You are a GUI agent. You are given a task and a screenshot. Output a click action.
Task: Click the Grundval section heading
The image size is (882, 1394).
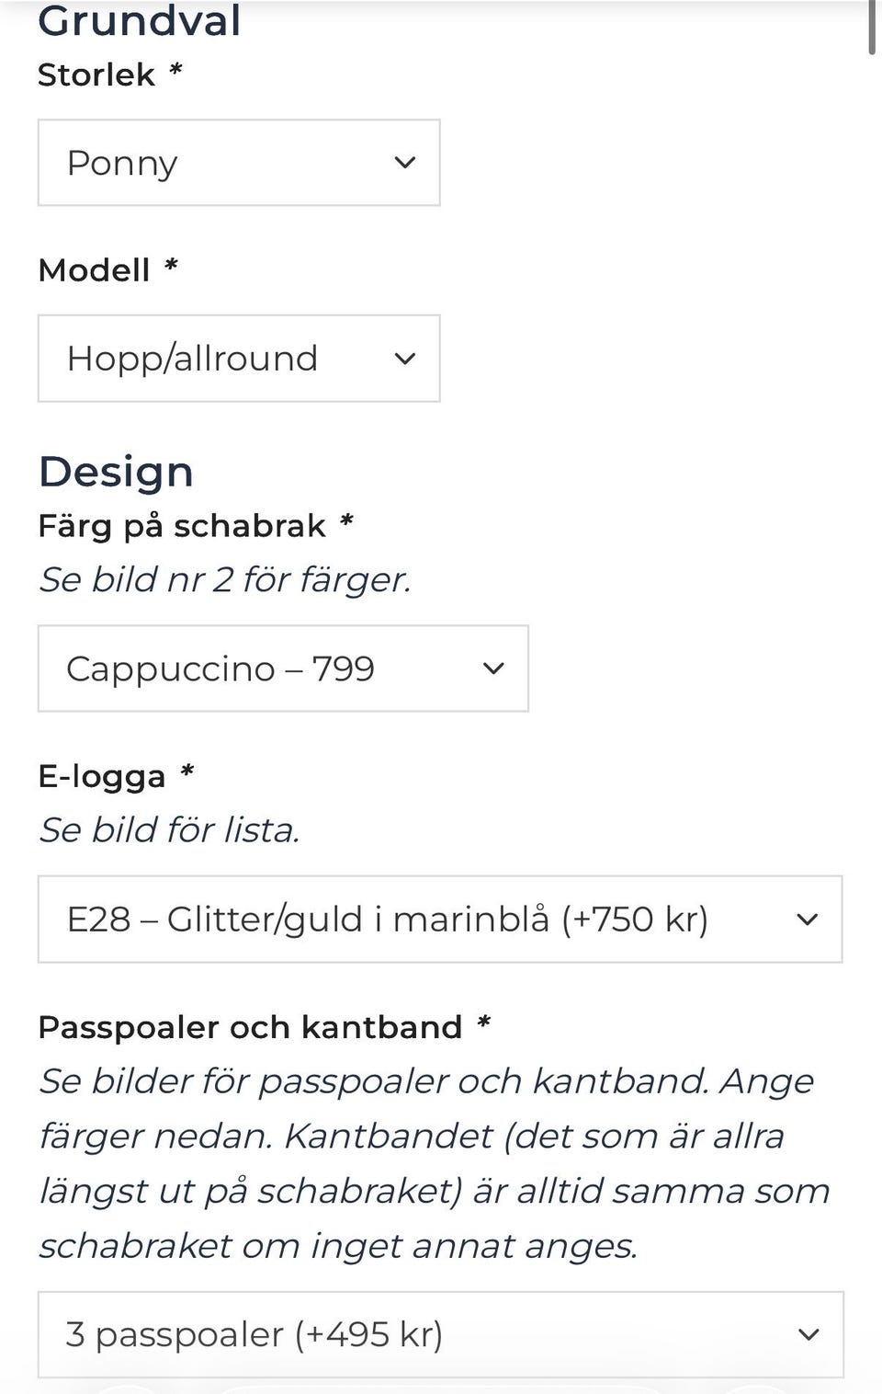pos(139,20)
